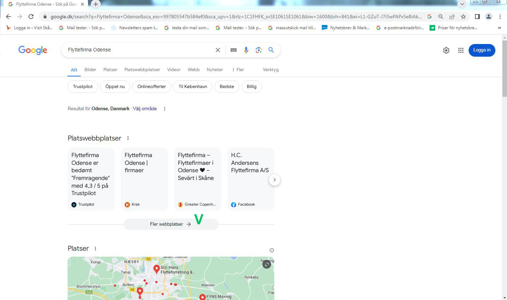
Task: Open the Priser för nyhetsbre... bookmark
Action: tap(453, 28)
